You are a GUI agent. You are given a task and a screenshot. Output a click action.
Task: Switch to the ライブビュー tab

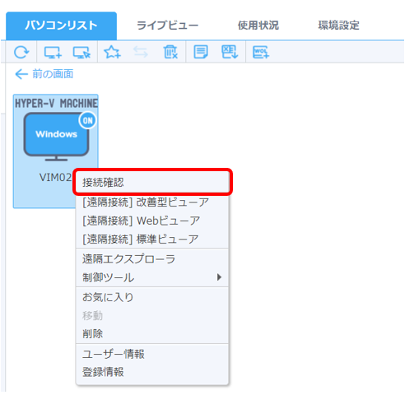pyautogui.click(x=167, y=26)
